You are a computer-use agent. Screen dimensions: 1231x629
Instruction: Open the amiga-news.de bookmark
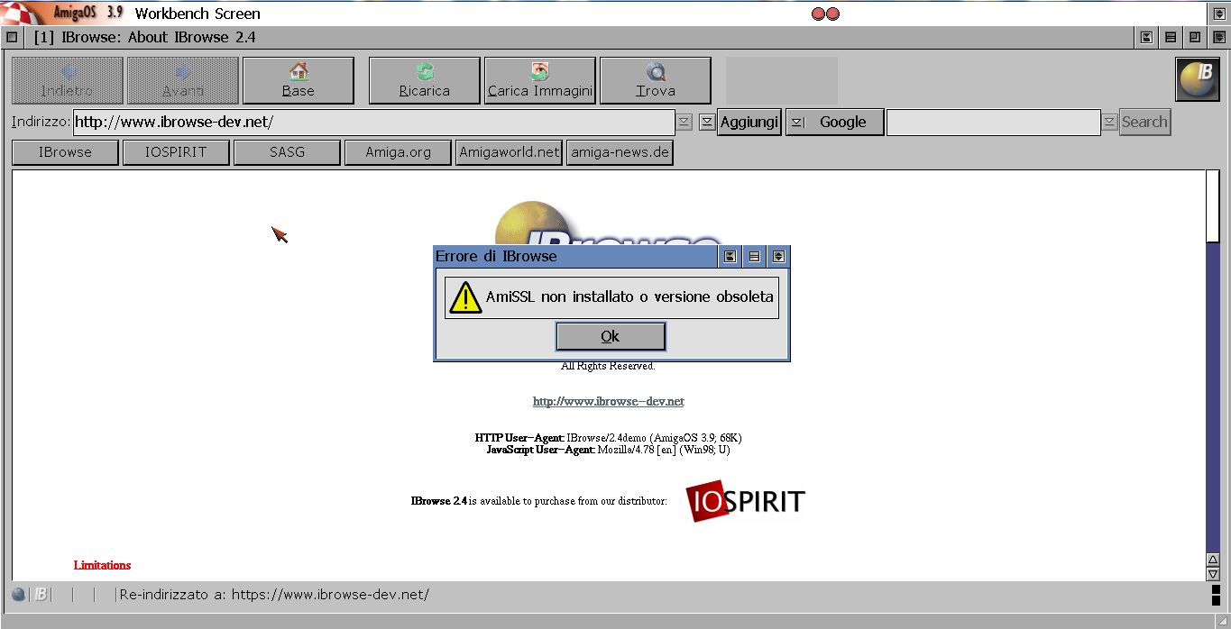tap(620, 152)
